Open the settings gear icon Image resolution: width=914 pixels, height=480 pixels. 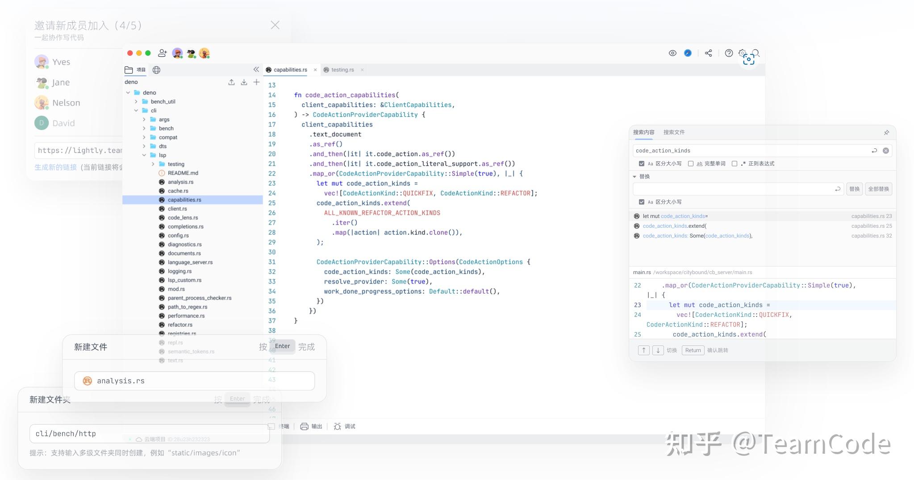743,53
